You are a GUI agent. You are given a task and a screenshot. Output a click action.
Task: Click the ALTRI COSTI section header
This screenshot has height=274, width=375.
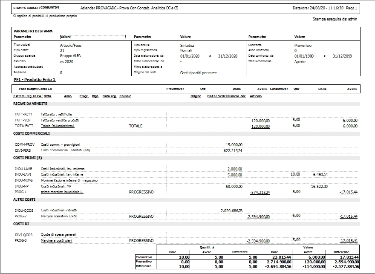pyautogui.click(x=24, y=199)
